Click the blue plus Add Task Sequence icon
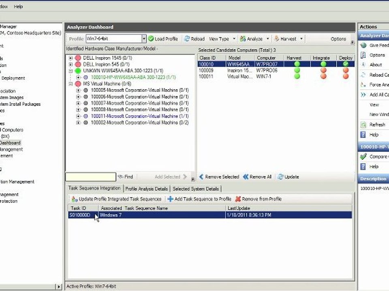 (170, 199)
